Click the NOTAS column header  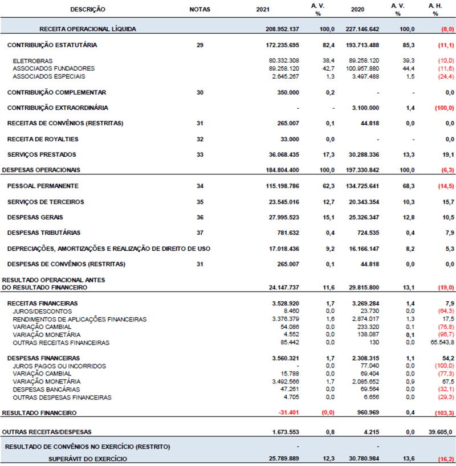coord(199,10)
